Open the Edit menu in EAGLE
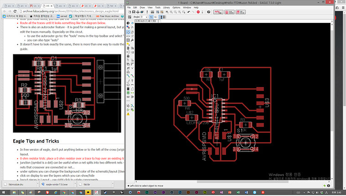This screenshot has height=196, width=346. coord(135,7)
